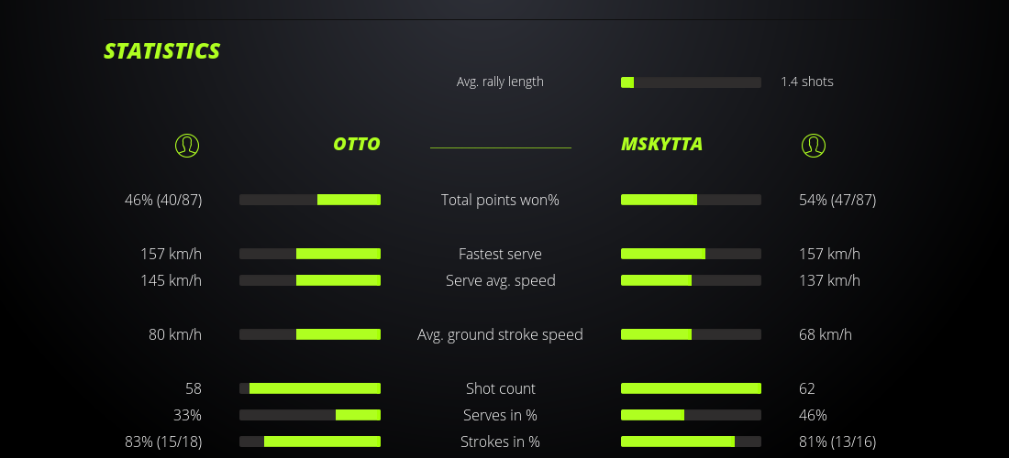Click Otto's player profile icon
The height and width of the screenshot is (458, 1009).
click(187, 145)
